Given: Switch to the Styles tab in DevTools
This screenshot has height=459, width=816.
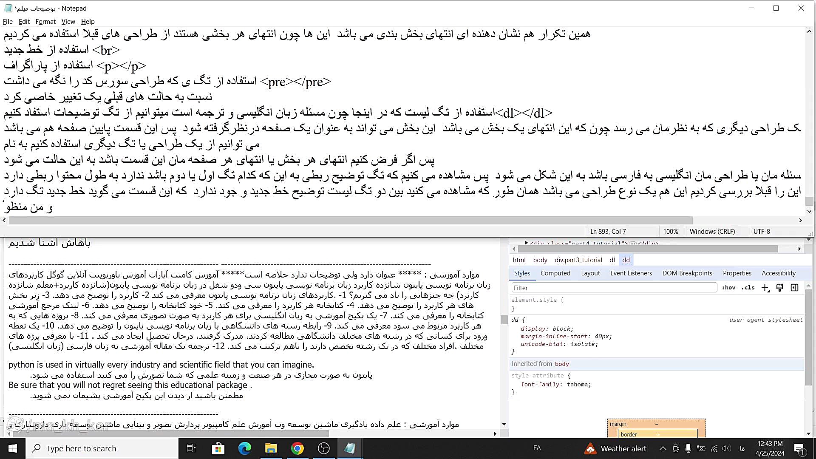Looking at the screenshot, I should coord(522,273).
